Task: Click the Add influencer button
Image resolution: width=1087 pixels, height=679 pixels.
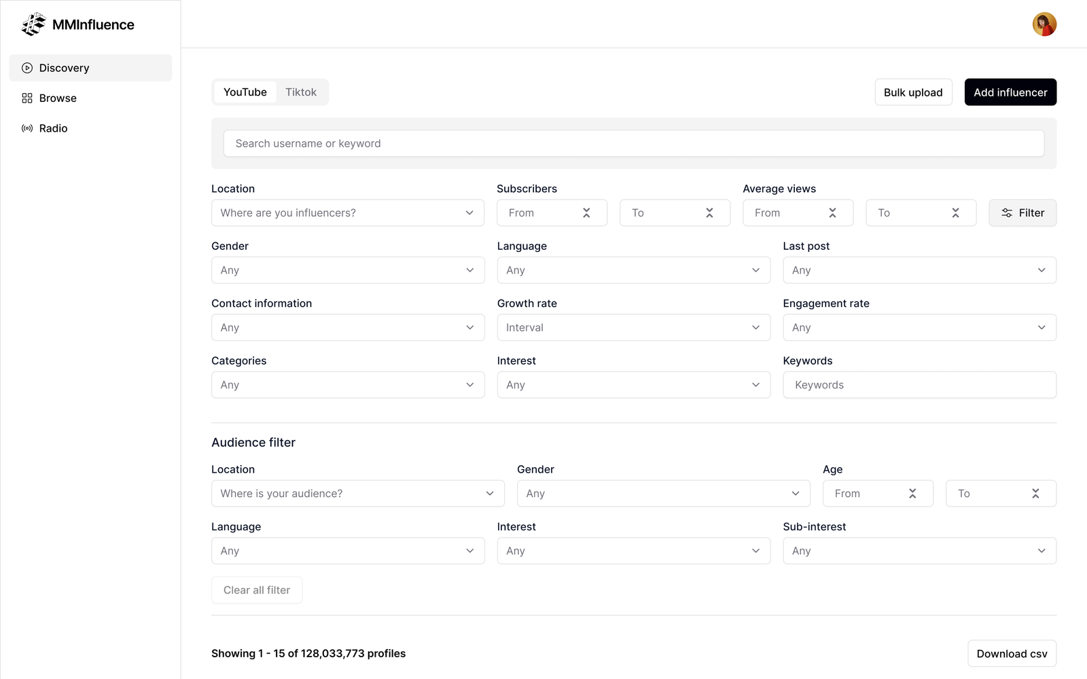Action: pos(1010,92)
